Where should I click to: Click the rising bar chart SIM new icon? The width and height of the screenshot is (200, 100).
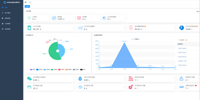80,28
